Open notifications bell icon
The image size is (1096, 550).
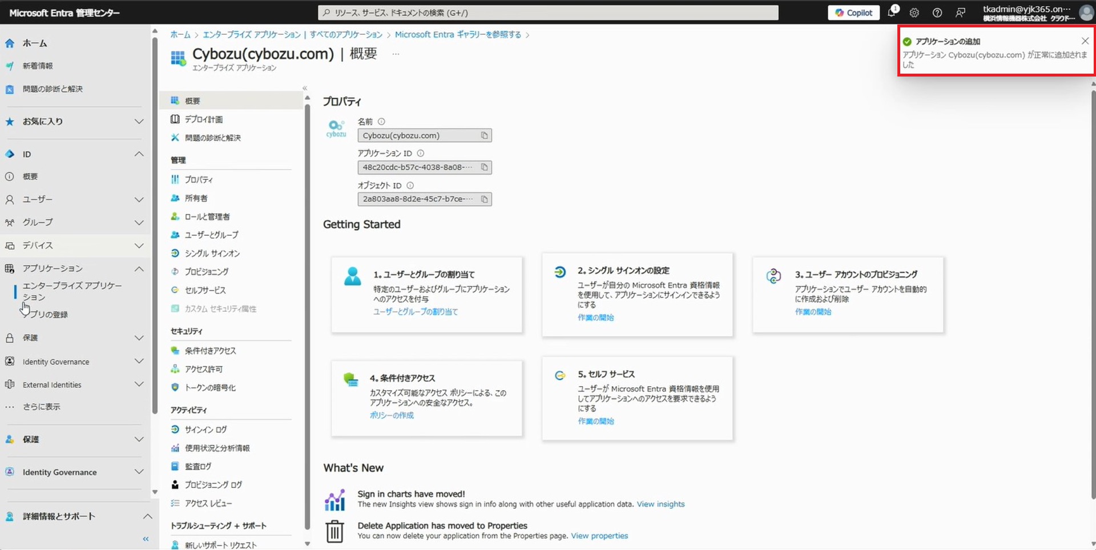tap(891, 13)
